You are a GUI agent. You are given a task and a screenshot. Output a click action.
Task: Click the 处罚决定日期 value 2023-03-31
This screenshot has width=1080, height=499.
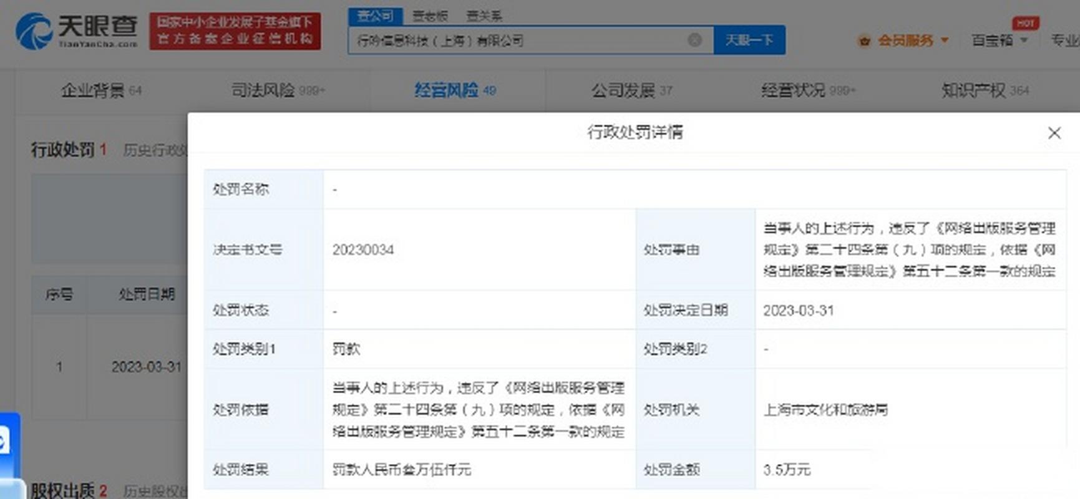point(799,310)
